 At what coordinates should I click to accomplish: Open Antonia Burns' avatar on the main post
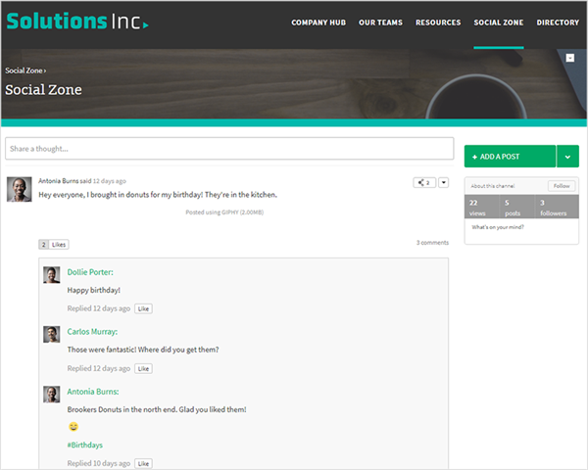19,189
